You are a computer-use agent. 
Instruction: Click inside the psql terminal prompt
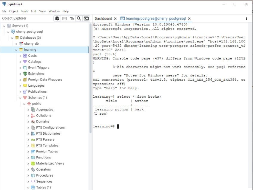click(x=134, y=126)
